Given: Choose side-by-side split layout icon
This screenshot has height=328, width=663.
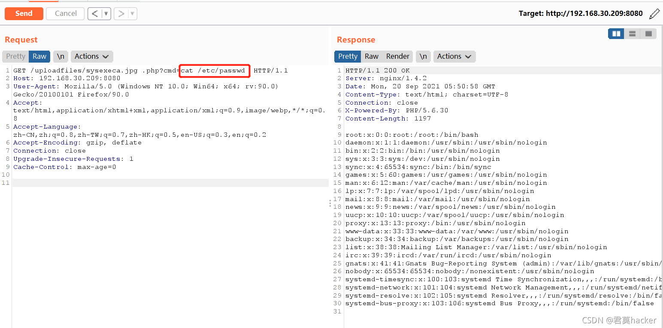Looking at the screenshot, I should point(616,34).
